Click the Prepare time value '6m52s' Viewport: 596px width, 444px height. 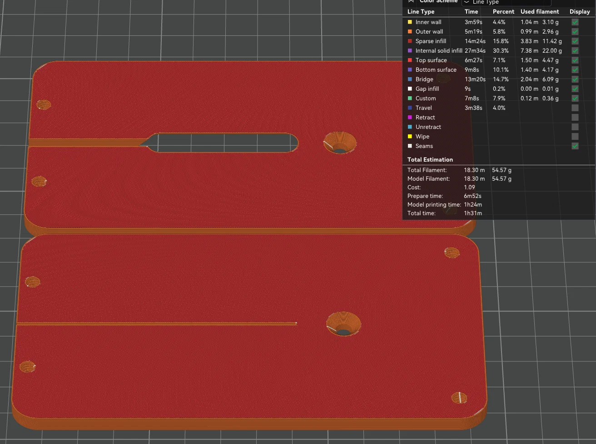coord(472,196)
